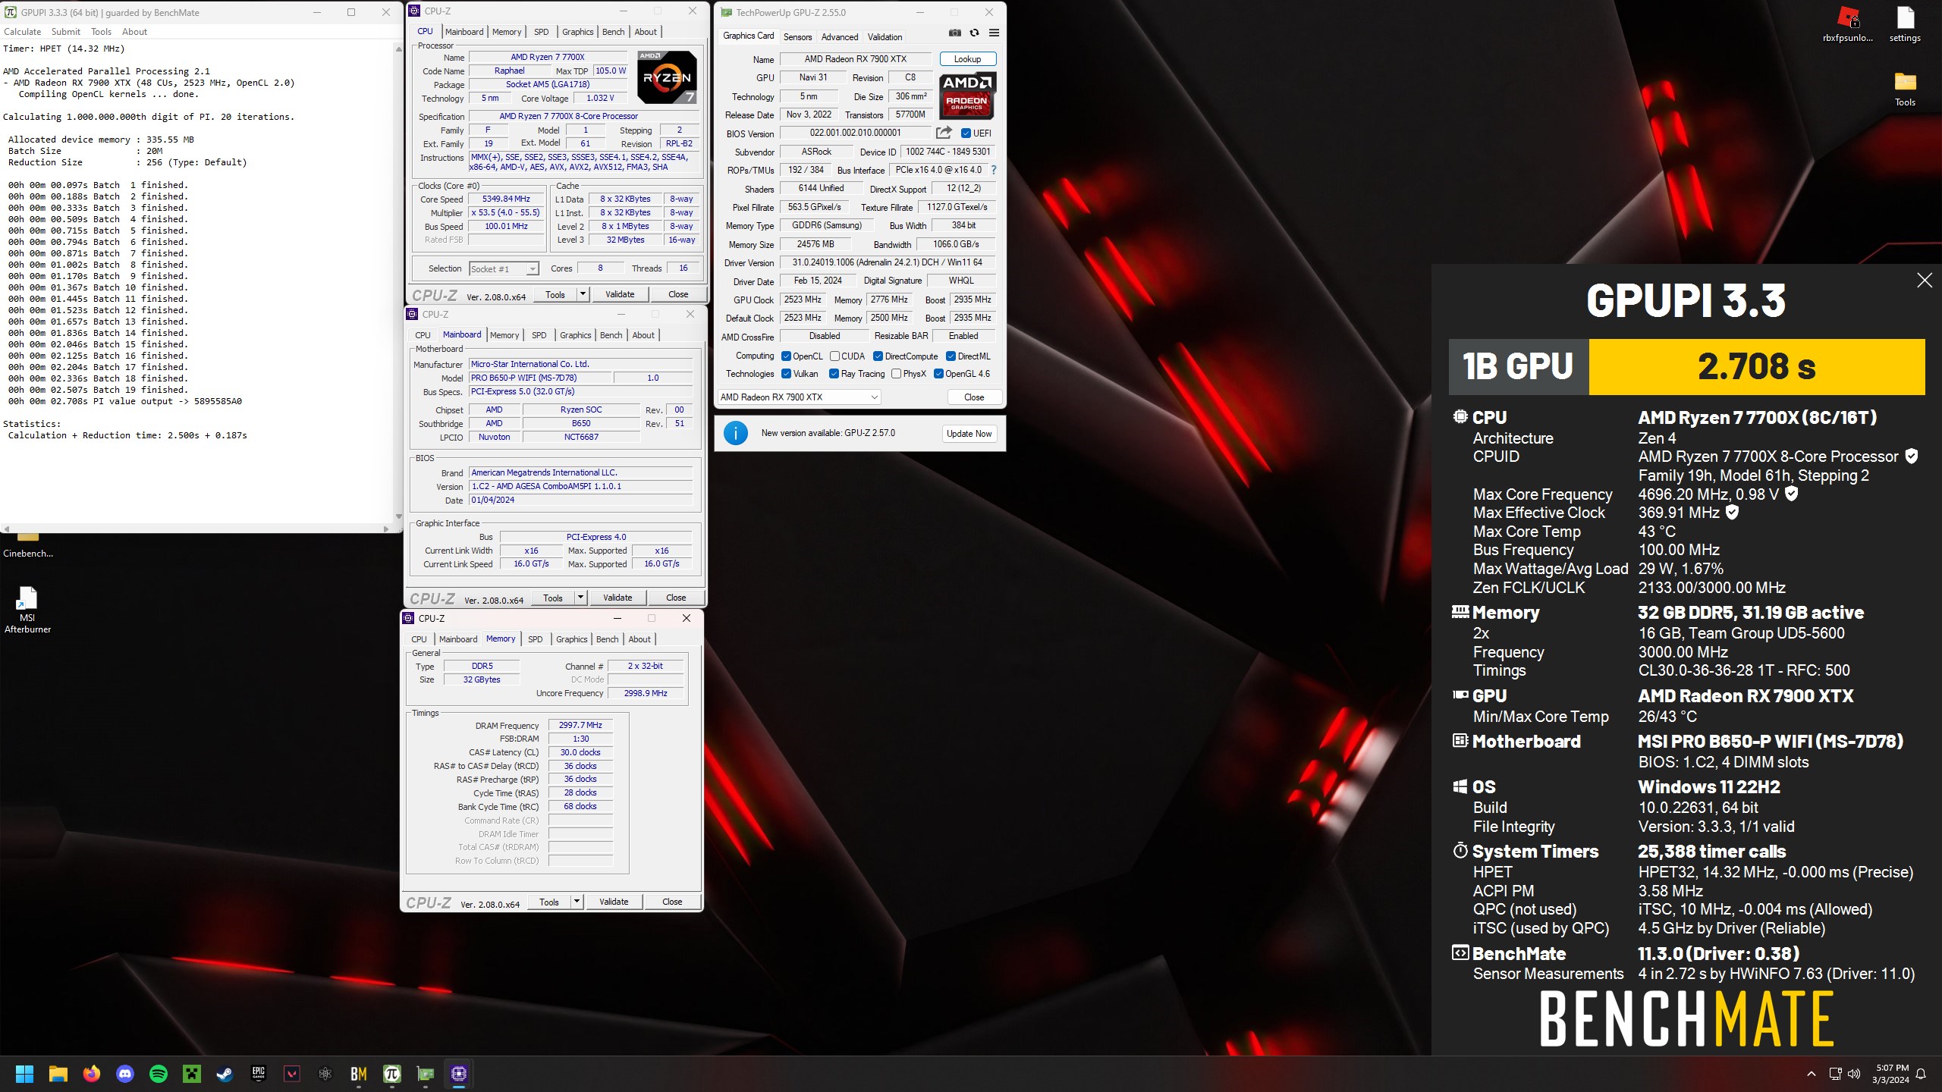Open the rbxfpsunlocker desktop shortcut
1942x1092 pixels.
(x=1847, y=24)
